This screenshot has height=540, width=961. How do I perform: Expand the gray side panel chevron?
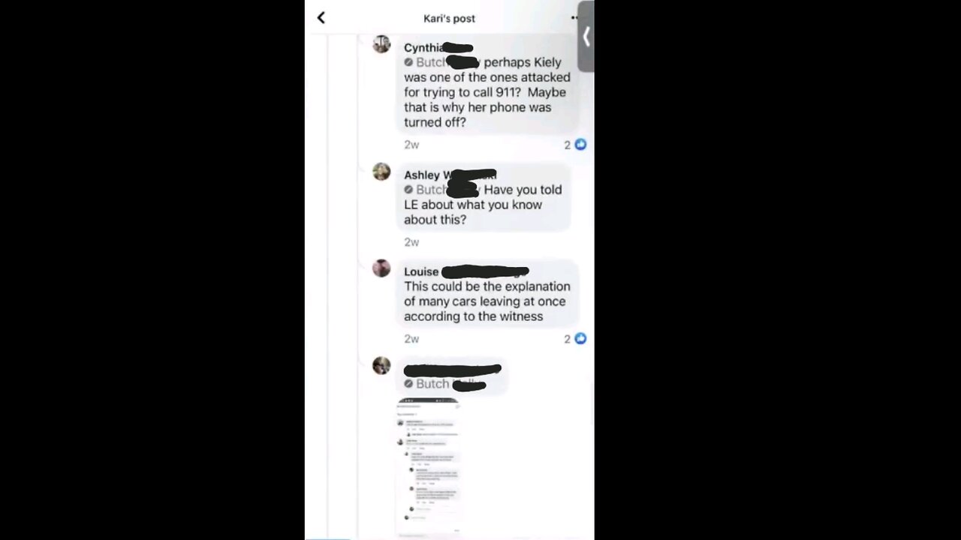tap(586, 37)
